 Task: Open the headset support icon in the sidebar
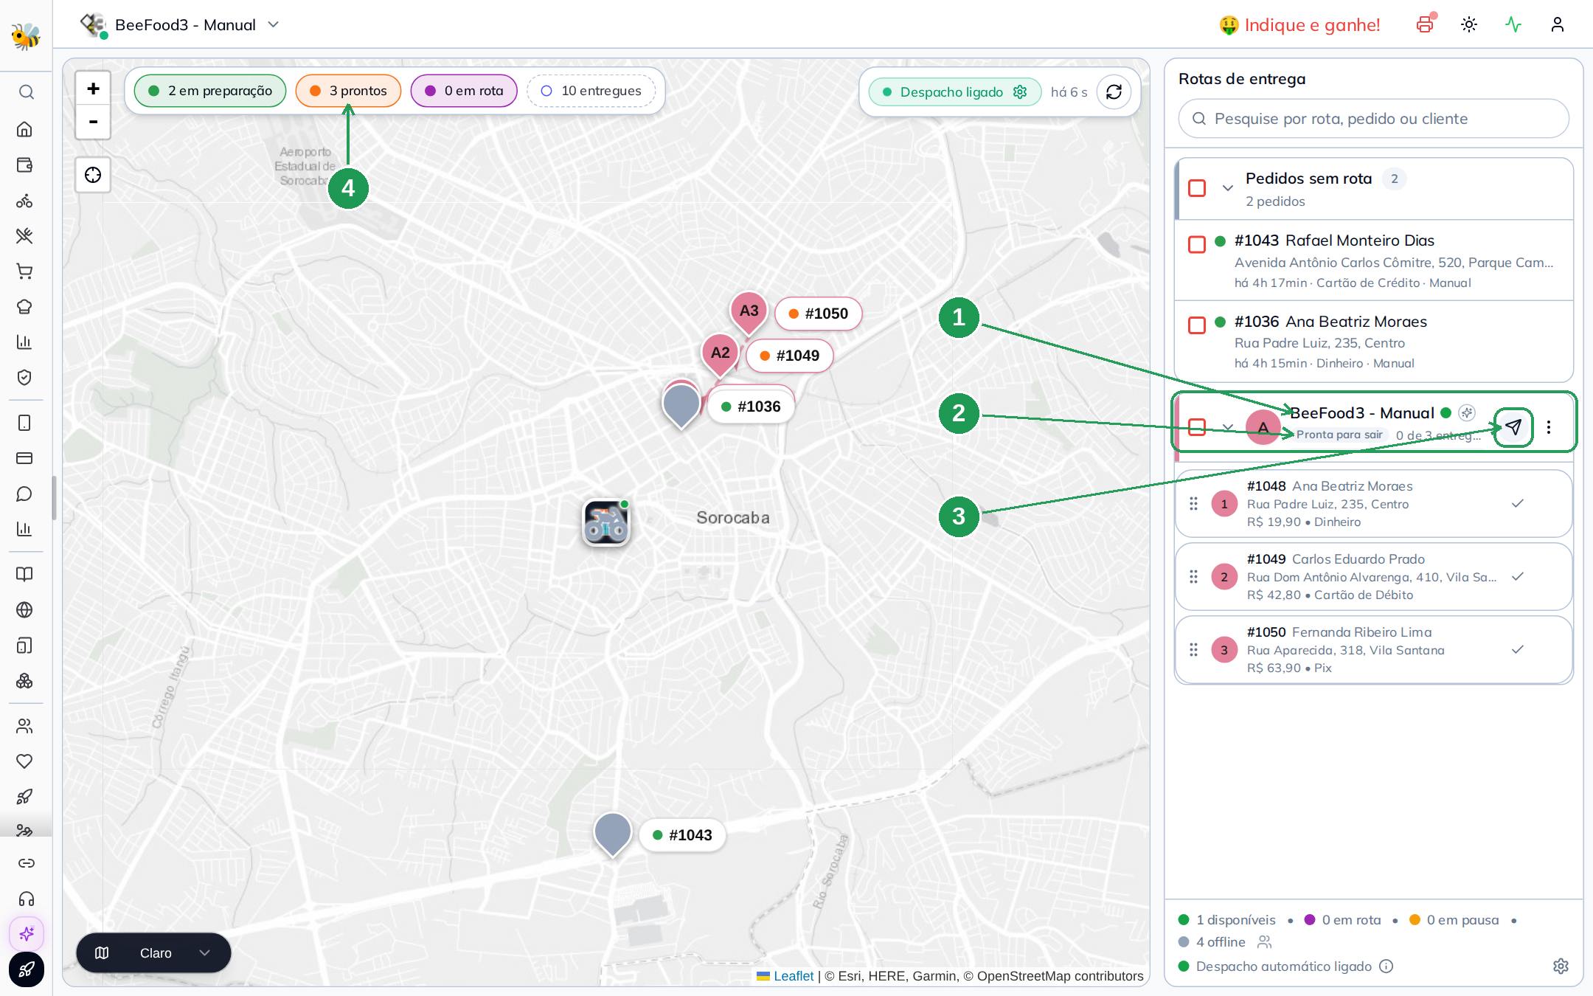(26, 899)
